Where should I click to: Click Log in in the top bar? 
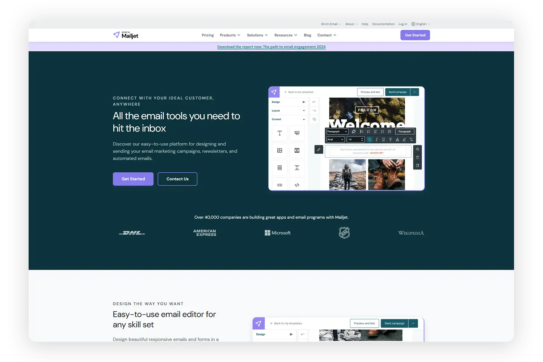click(403, 24)
